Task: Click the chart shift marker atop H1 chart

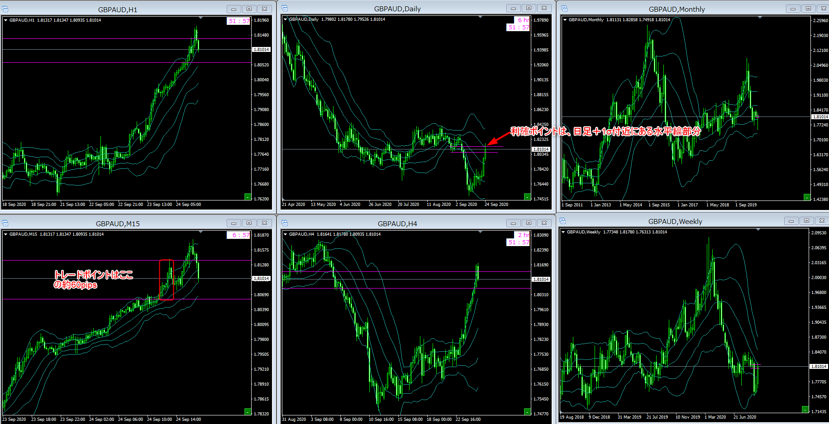Action: 200,18
